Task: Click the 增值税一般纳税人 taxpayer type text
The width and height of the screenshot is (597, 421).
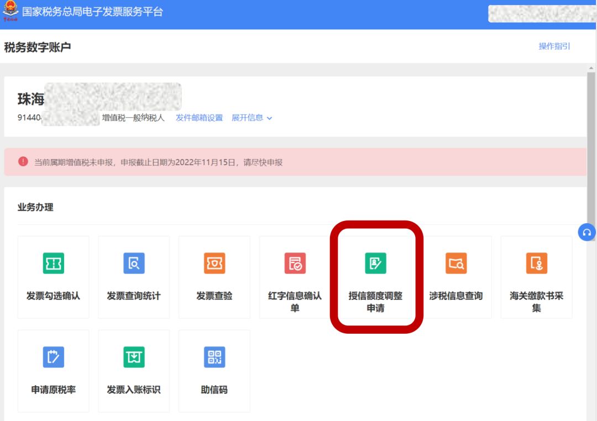Action: coord(133,118)
